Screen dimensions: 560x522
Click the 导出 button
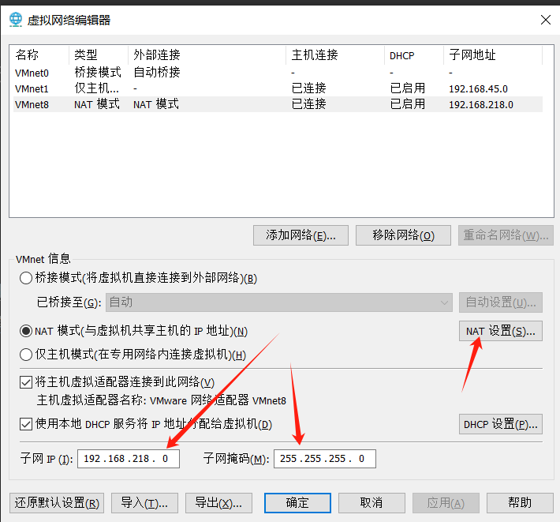[218, 503]
